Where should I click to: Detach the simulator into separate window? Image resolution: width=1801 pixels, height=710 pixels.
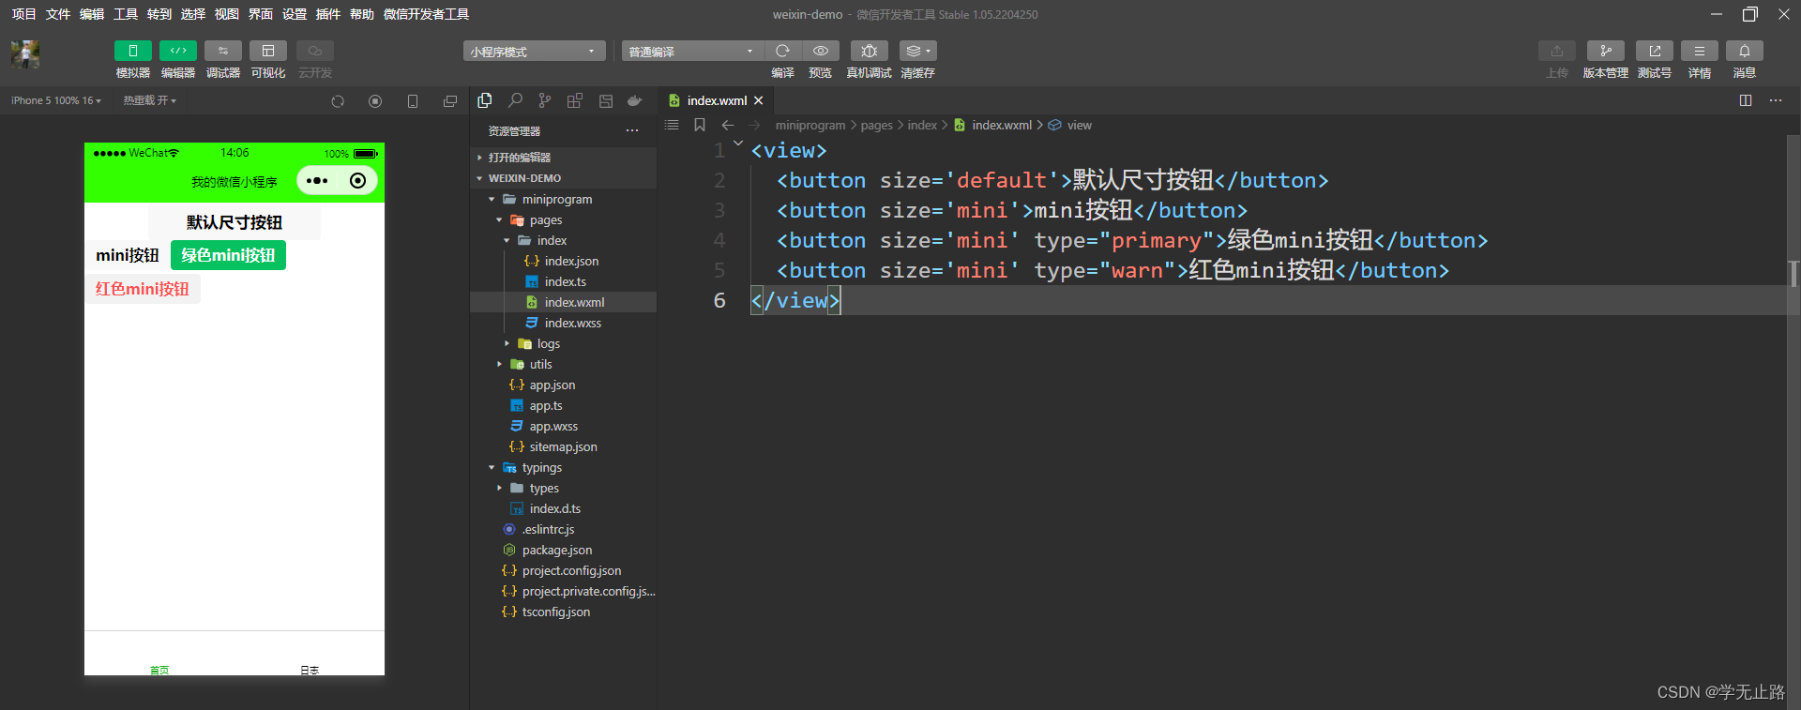coord(450,101)
